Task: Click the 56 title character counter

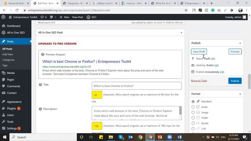Action: pyautogui.click(x=97, y=95)
